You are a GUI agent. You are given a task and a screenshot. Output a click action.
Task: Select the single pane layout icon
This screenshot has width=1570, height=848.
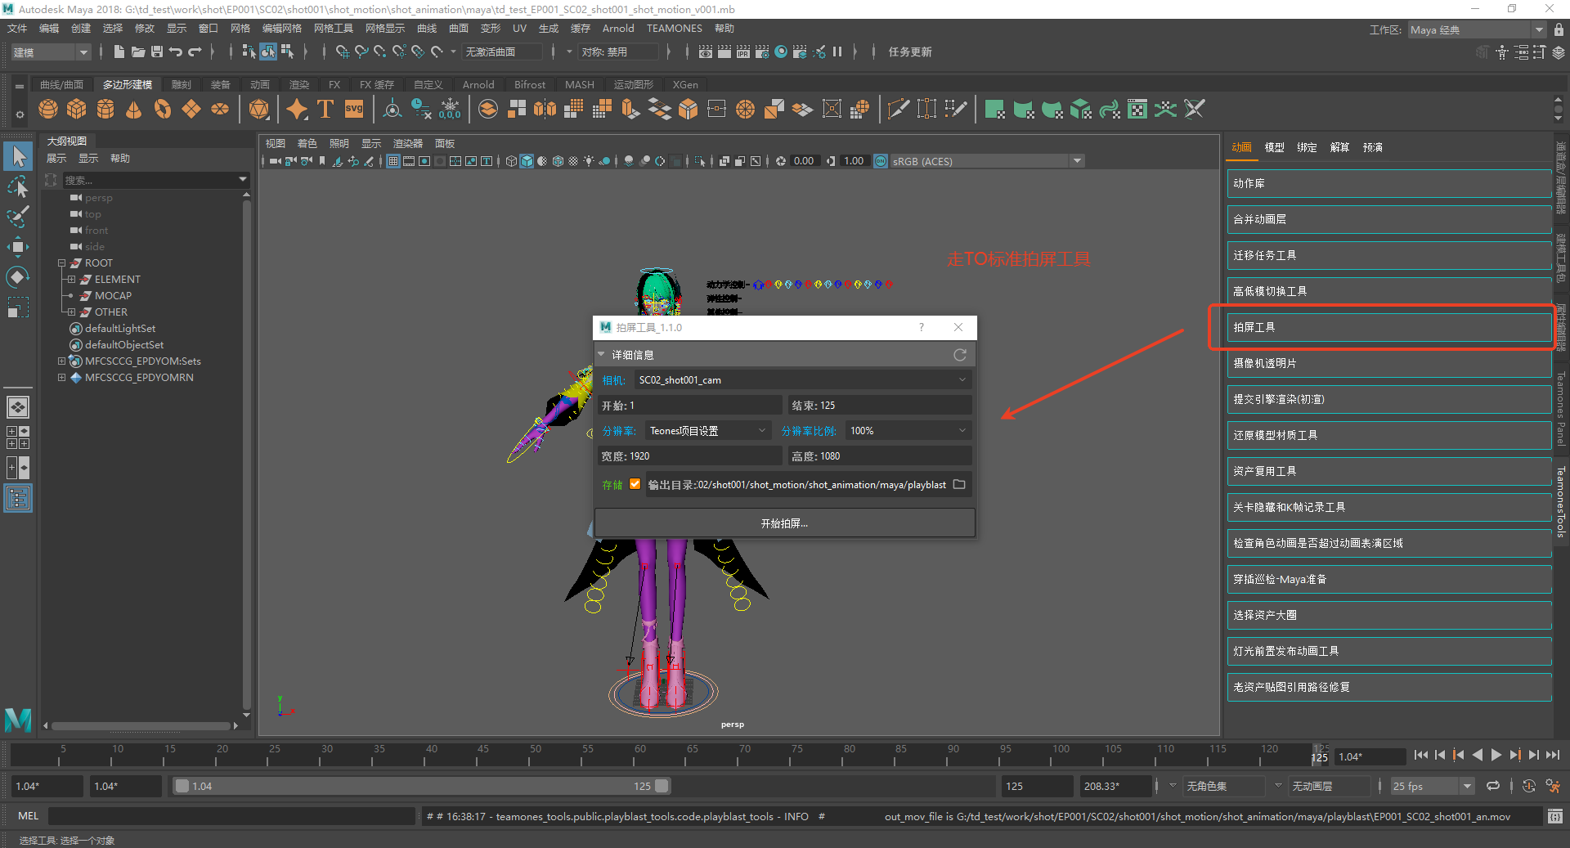pos(18,407)
